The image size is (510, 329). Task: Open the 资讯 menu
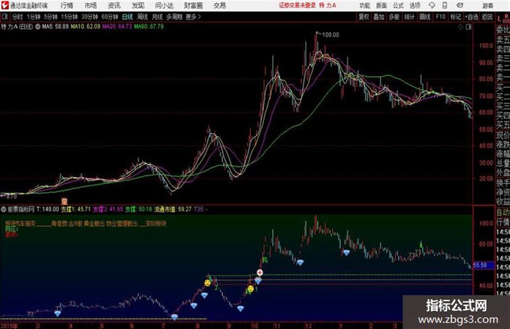click(x=114, y=5)
